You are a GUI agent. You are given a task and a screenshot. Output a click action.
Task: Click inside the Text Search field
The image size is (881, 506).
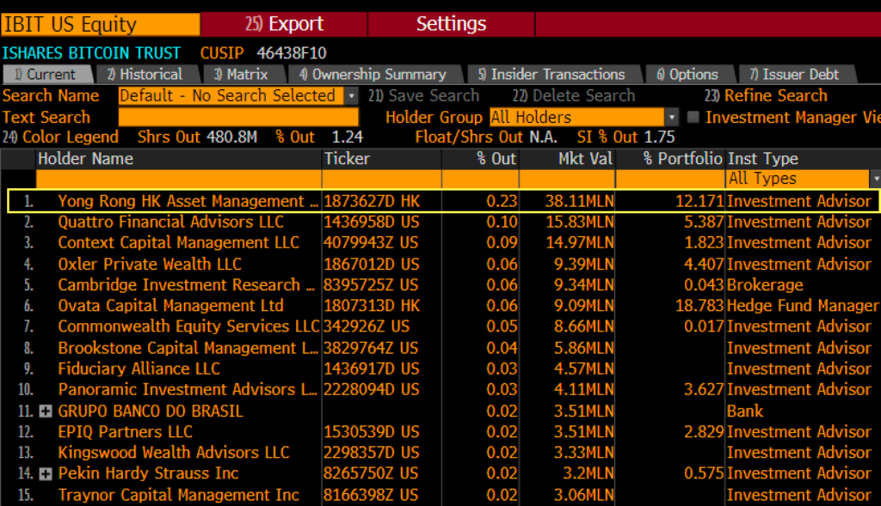(x=241, y=117)
